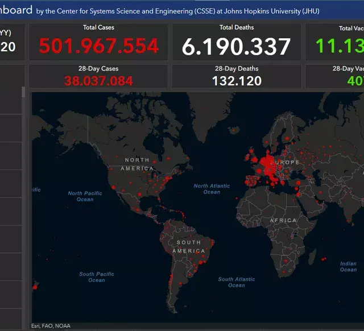
Task: Click the North America map label
Action: point(137,164)
